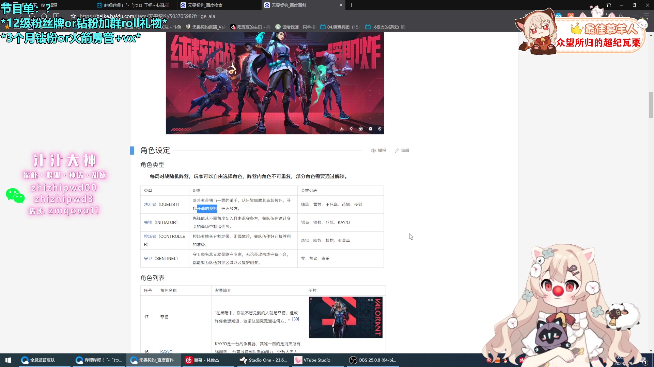Click the 编辑 pencil edit icon
The height and width of the screenshot is (367, 654).
[396, 151]
